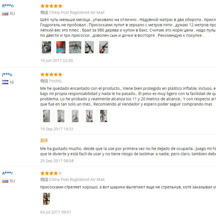Open reviewer profile J***o
Image resolution: width=216 pixels, height=216 pixels.
[x=7, y=75]
